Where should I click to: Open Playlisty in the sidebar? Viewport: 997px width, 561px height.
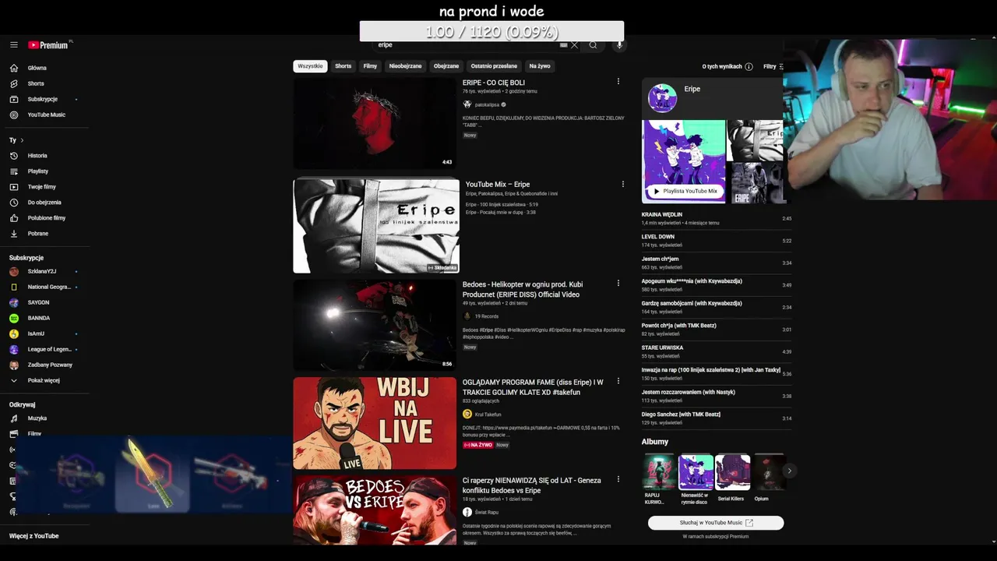tap(38, 171)
